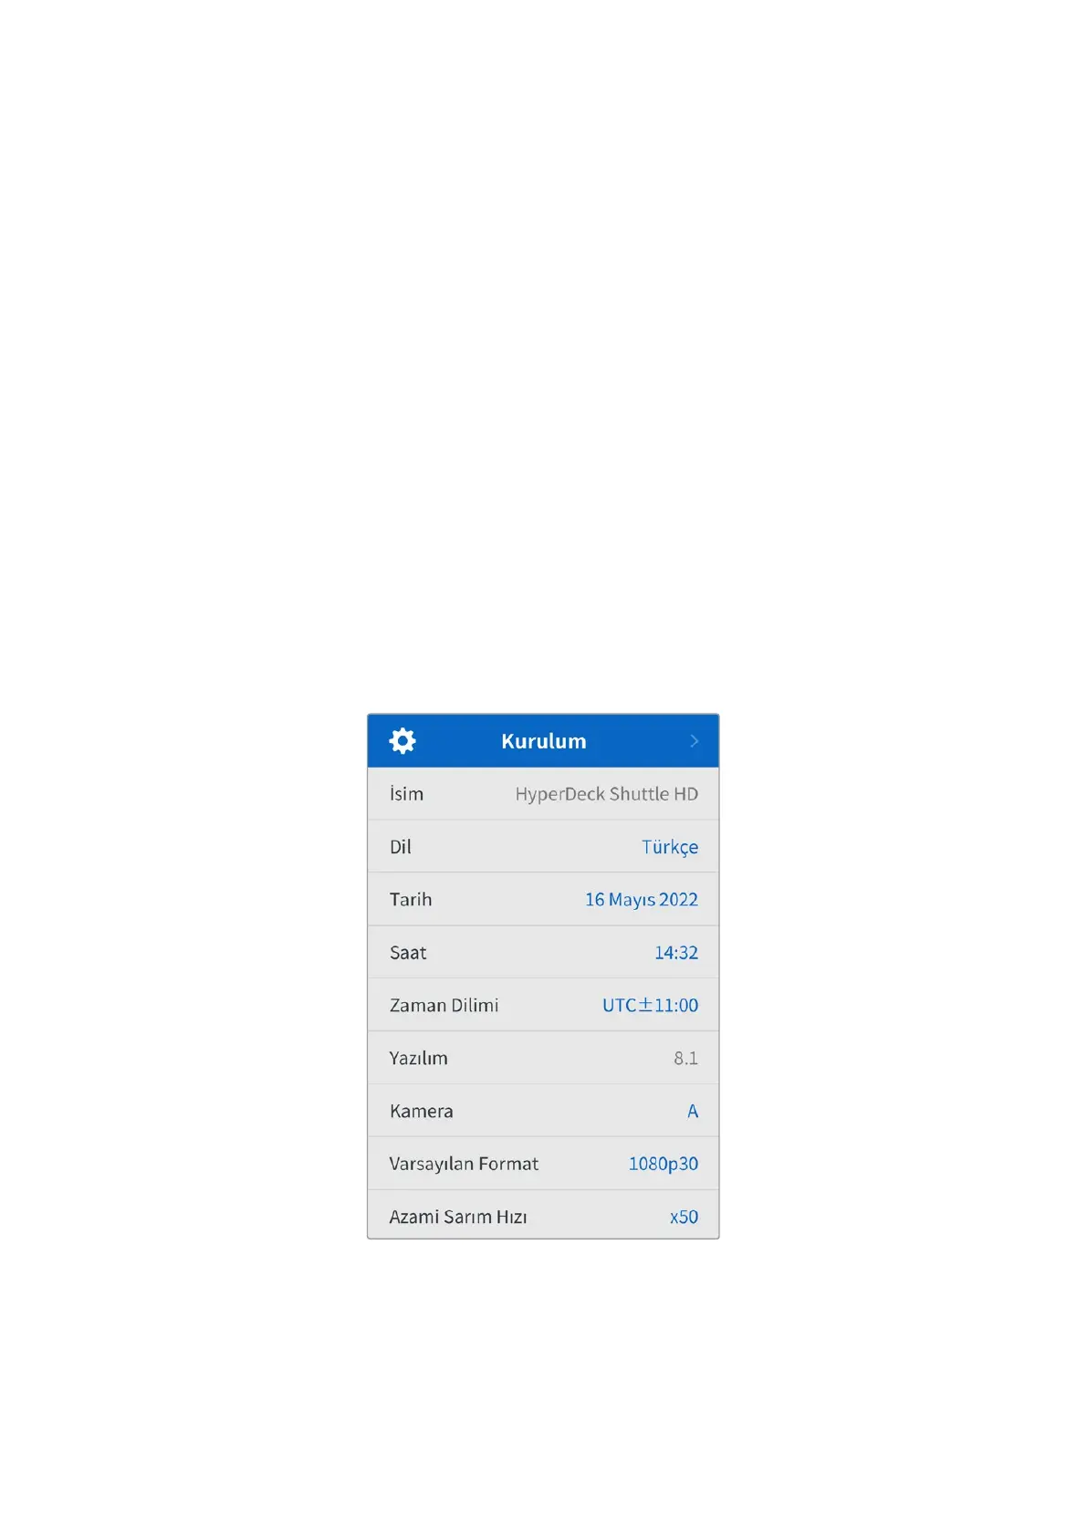Open the Azami Sarım Hızı row
The image size is (1087, 1537).
543,1215
